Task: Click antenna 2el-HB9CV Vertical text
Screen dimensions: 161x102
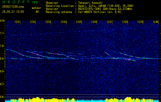Action: pyautogui.click(x=100, y=12)
